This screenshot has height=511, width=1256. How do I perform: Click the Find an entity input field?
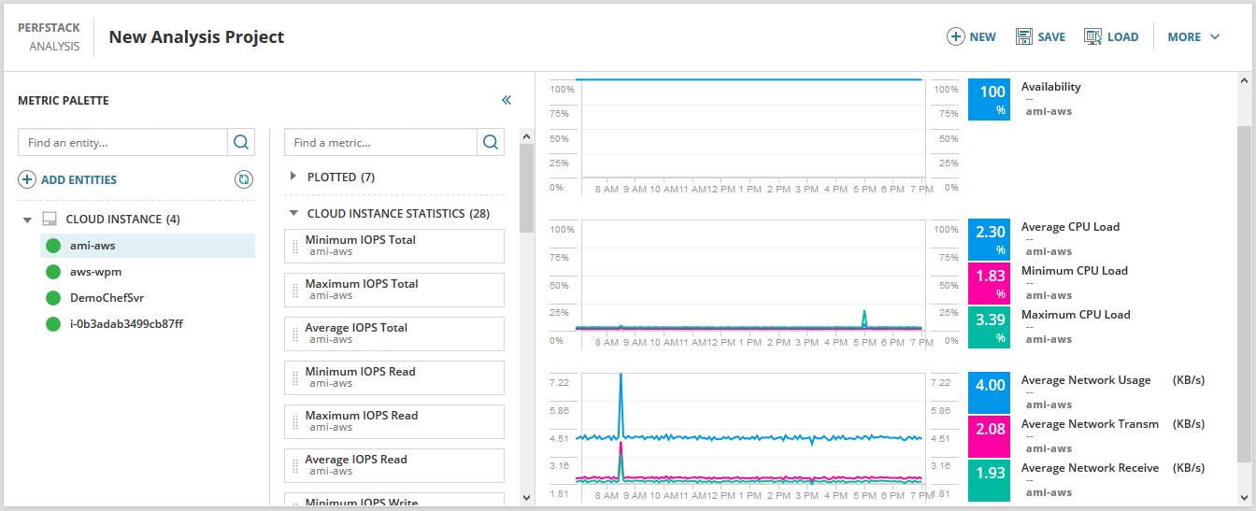[122, 142]
